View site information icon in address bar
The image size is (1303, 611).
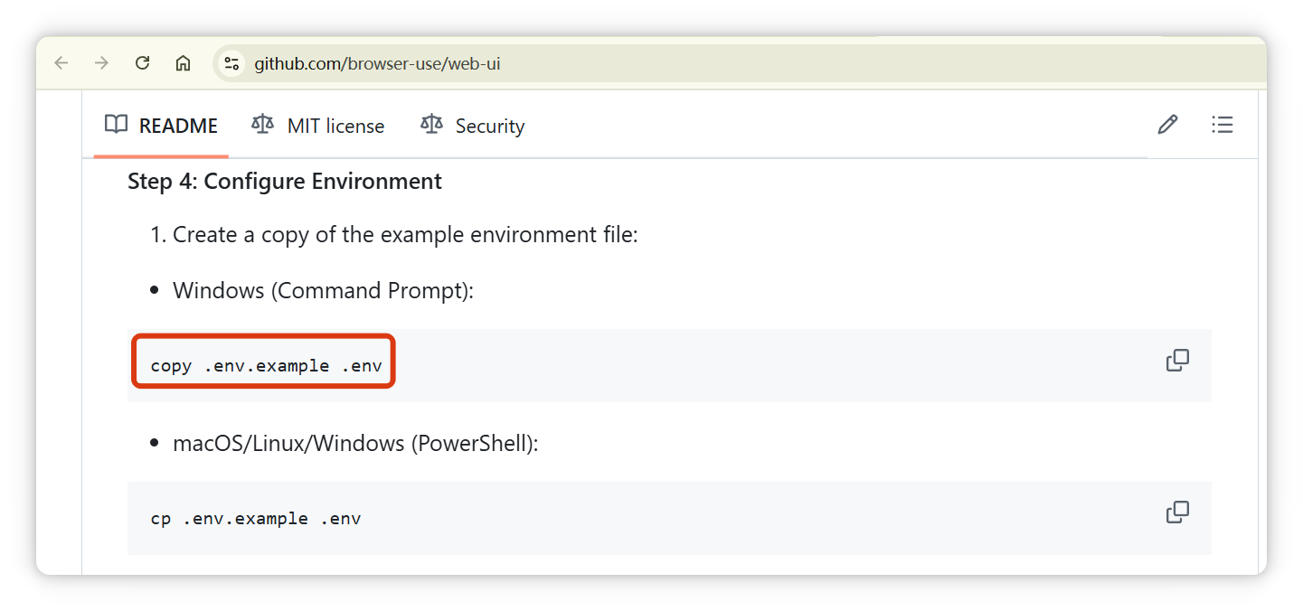pyautogui.click(x=232, y=63)
